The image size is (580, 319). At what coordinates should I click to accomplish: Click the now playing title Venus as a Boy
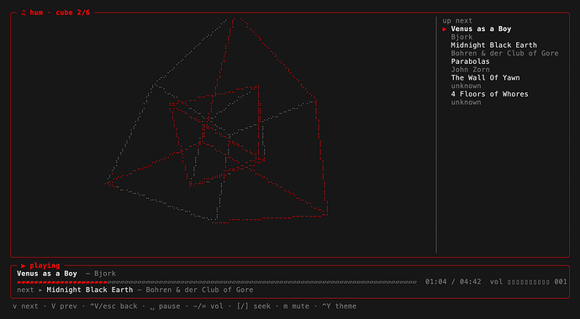click(x=47, y=274)
